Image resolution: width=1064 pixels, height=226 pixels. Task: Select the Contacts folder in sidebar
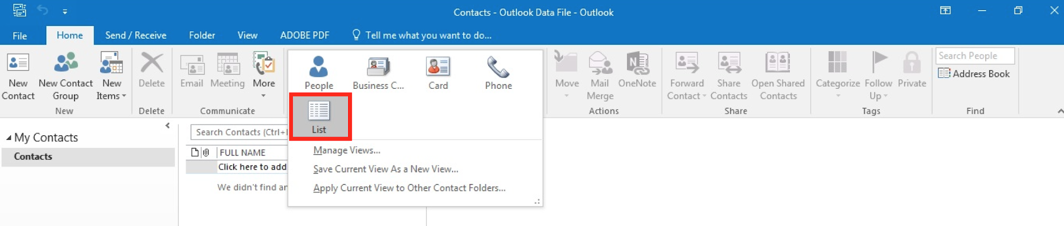point(33,157)
